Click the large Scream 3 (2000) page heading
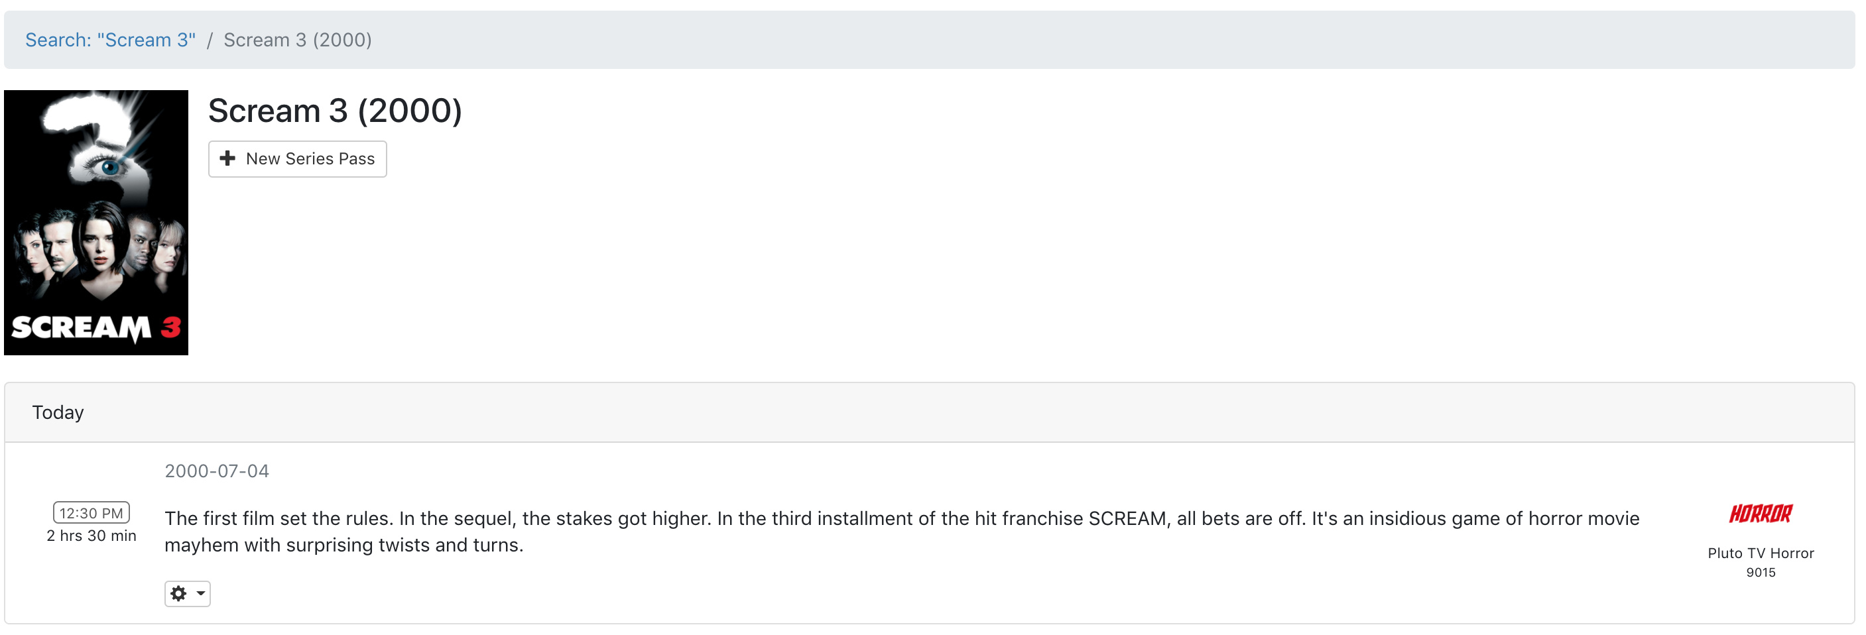This screenshot has height=635, width=1866. coord(335,111)
